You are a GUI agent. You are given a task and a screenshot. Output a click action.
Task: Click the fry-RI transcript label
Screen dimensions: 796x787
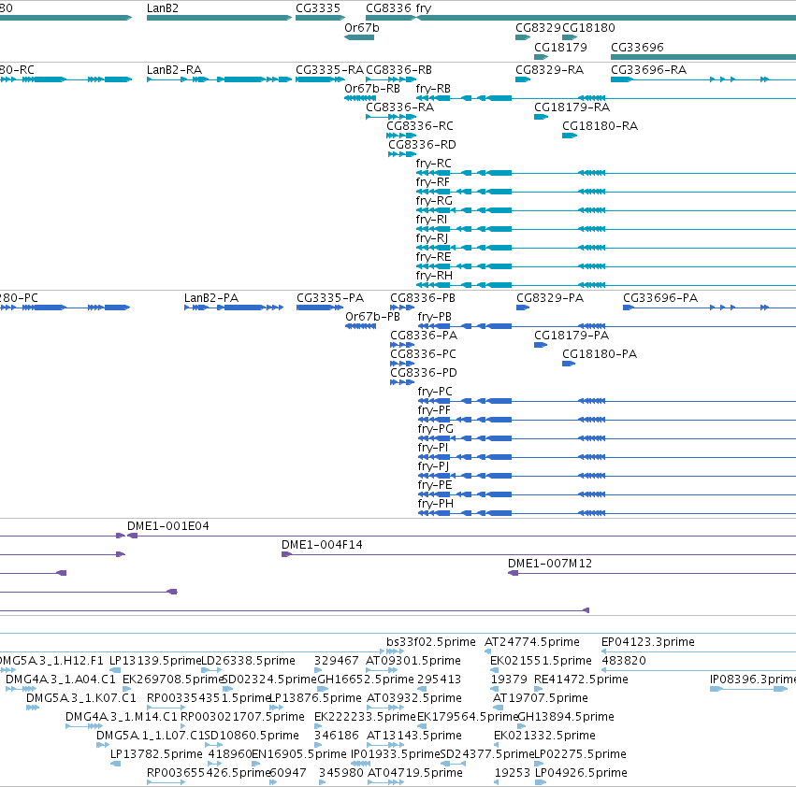click(x=431, y=220)
